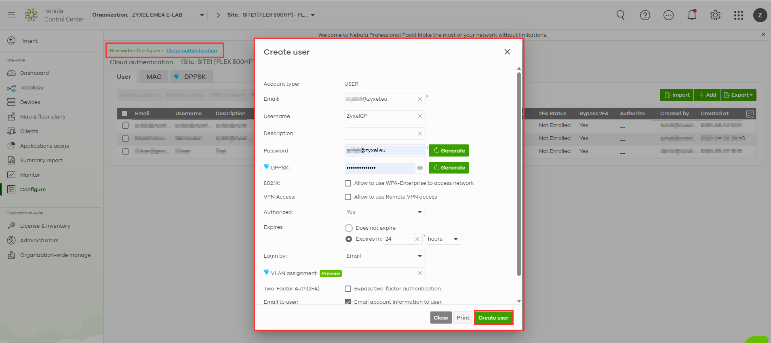This screenshot has height=343, width=771.
Task: Open the apps grid icon
Action: point(738,15)
